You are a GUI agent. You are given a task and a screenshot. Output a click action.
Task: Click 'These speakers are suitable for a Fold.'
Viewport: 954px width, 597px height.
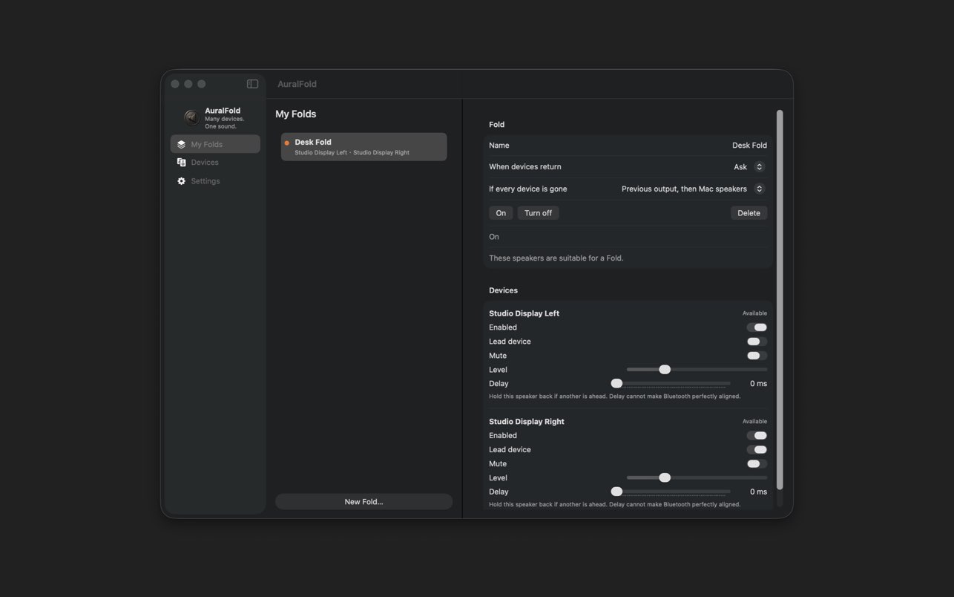pos(556,258)
